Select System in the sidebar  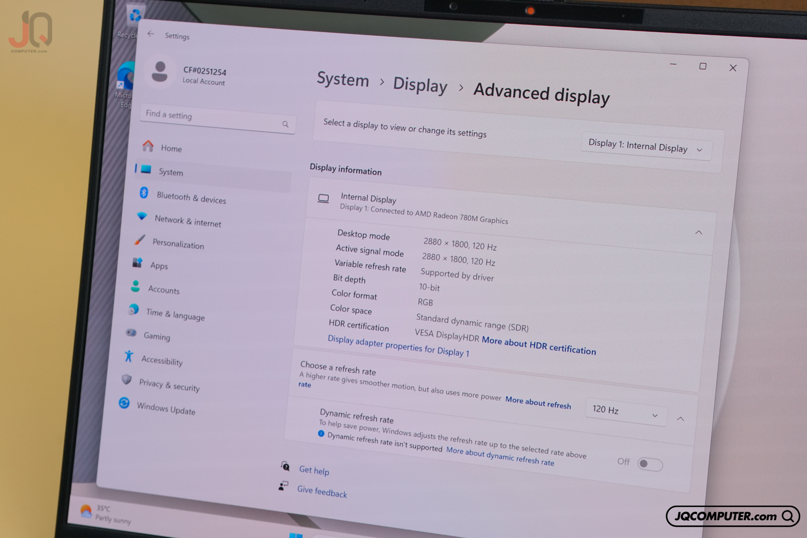(x=213, y=176)
